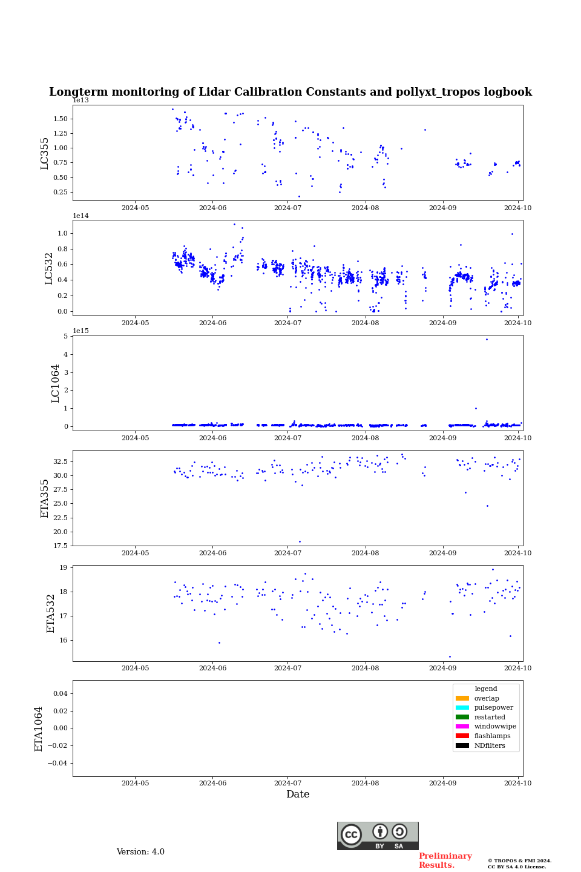Select the green restarted legend swatch
This screenshot has height=872, width=581.
pyautogui.click(x=462, y=717)
